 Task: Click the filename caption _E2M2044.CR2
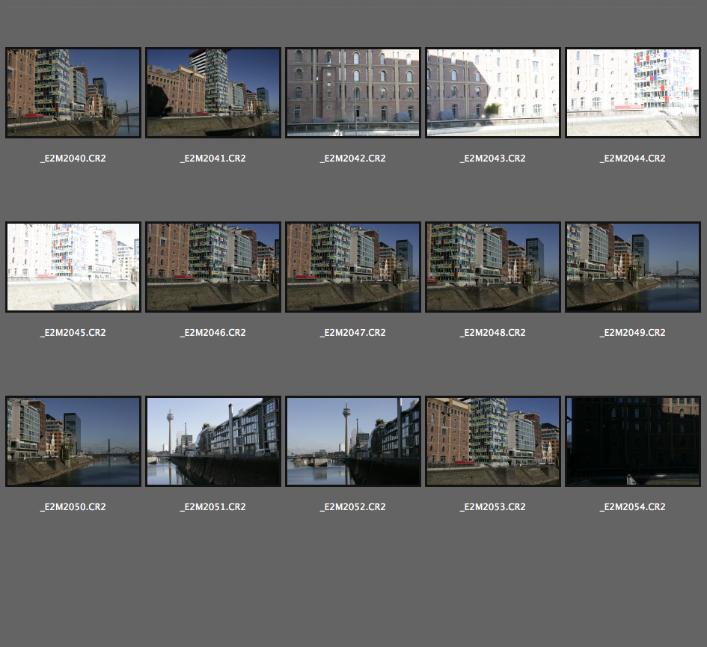633,159
